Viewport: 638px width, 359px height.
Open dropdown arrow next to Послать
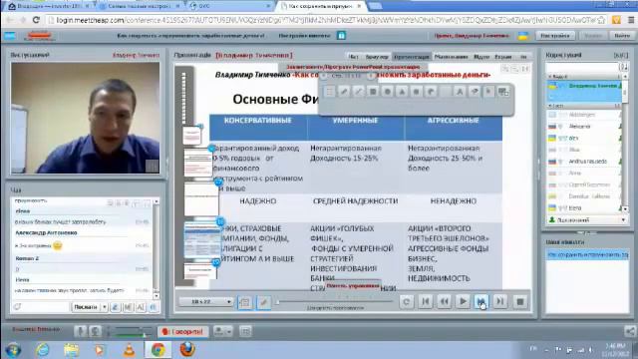pyautogui.click(x=104, y=307)
